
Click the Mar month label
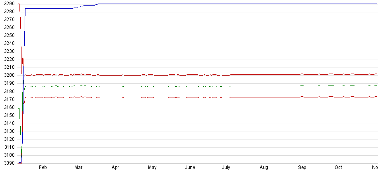78,168
